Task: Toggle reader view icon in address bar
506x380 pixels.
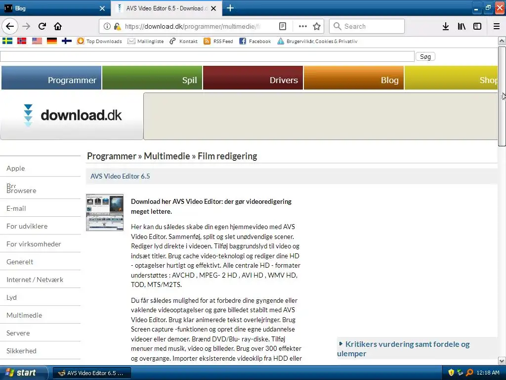Action: pyautogui.click(x=282, y=26)
